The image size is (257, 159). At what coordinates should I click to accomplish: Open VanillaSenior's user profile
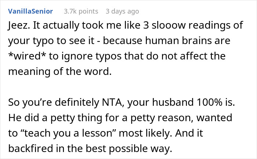click(30, 11)
